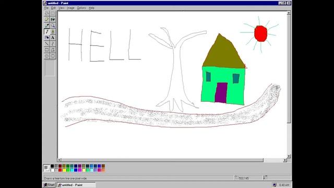Select the Curve tool
The image size is (334, 188).
click(x=53, y=44)
